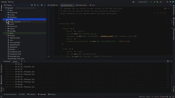Click the Stop process icon
Screen dimensions: 175x98
[164, 2]
